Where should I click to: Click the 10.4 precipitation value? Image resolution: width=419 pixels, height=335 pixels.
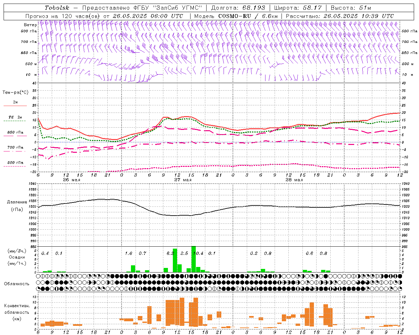198,254
